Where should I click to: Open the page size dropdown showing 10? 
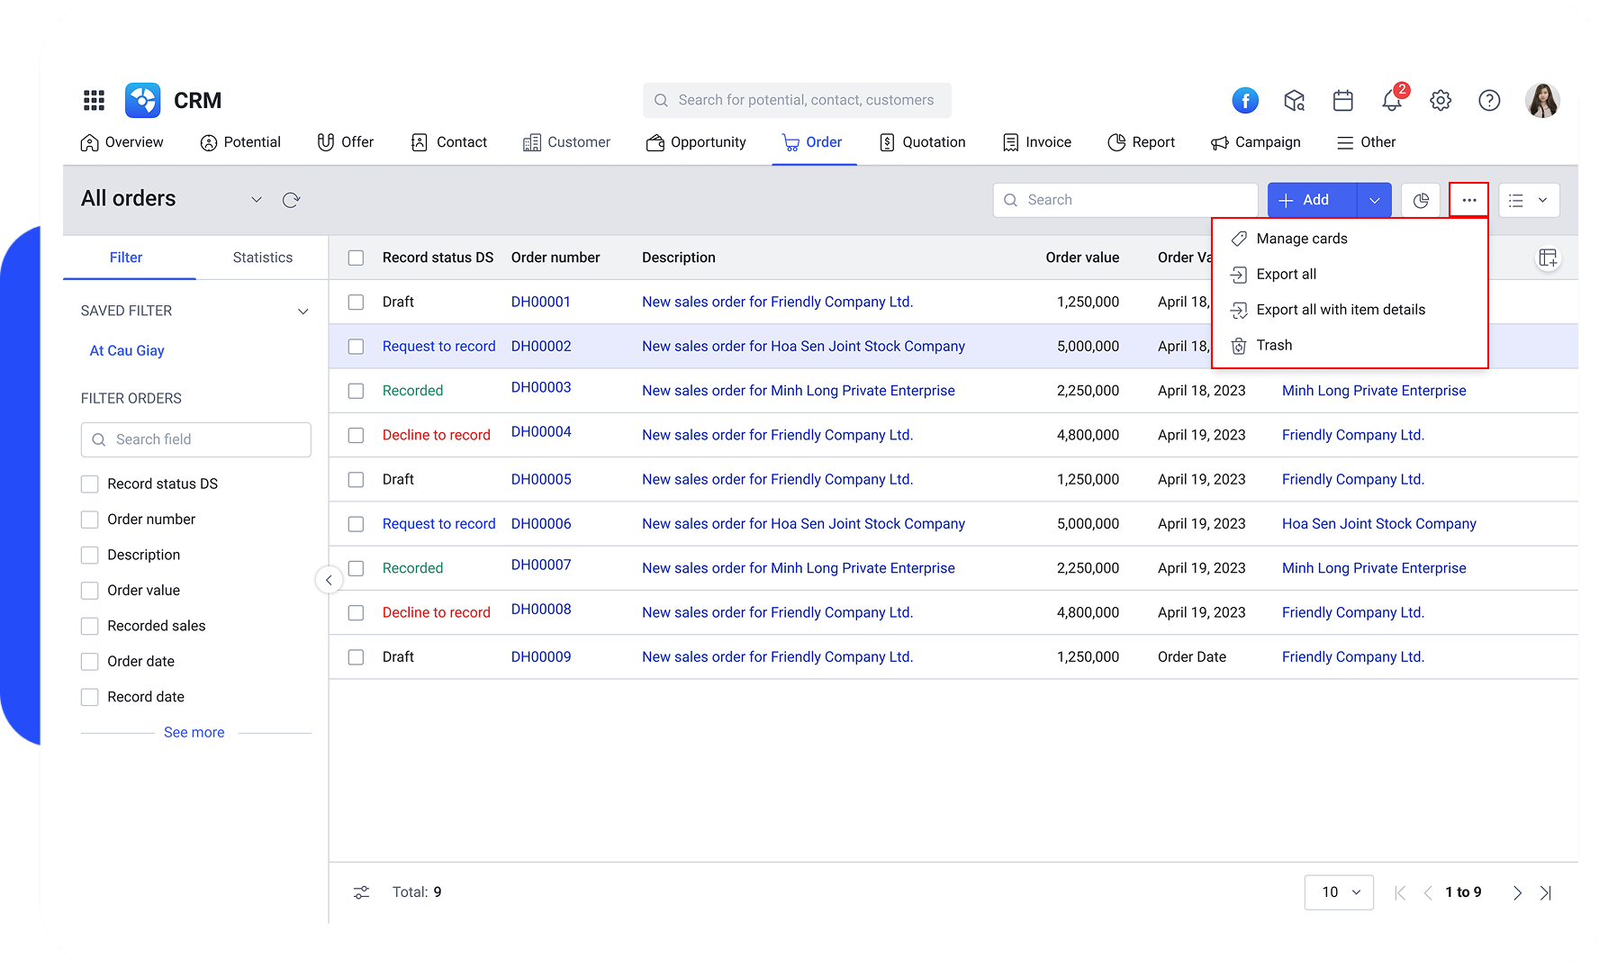pyautogui.click(x=1339, y=891)
